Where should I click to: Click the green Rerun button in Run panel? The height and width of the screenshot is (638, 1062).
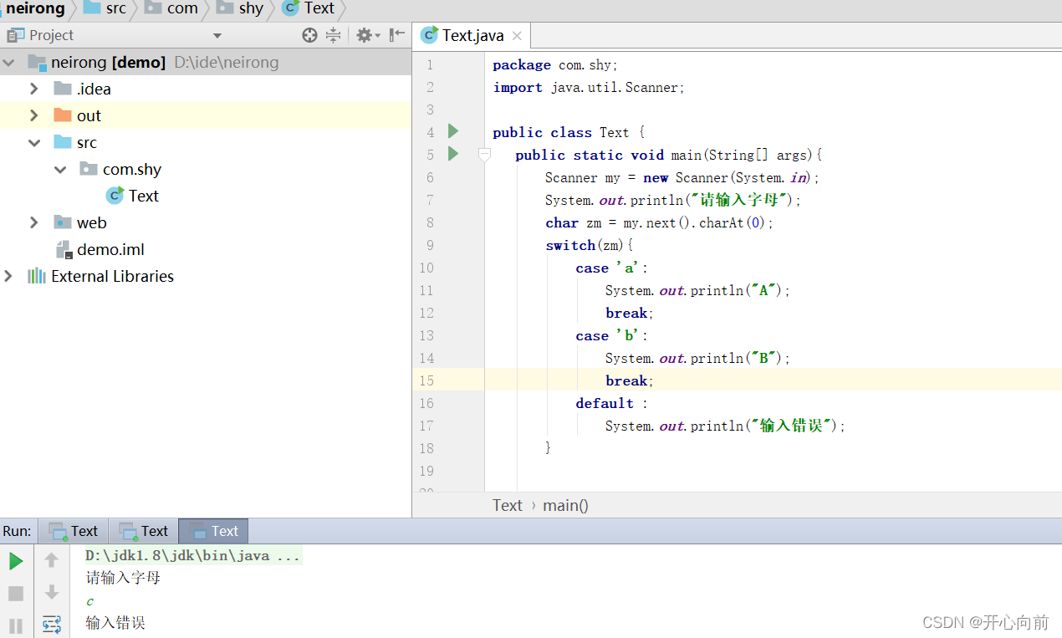[16, 561]
